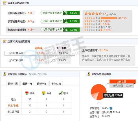Open the 最近半年 tab
Viewport: 138px width, 121px height.
pos(42,84)
